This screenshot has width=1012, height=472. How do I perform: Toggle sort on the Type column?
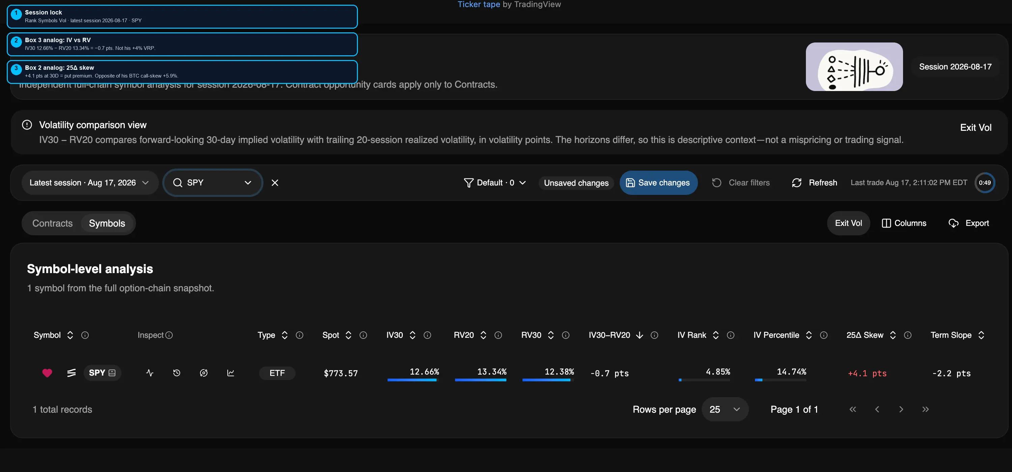pos(285,335)
